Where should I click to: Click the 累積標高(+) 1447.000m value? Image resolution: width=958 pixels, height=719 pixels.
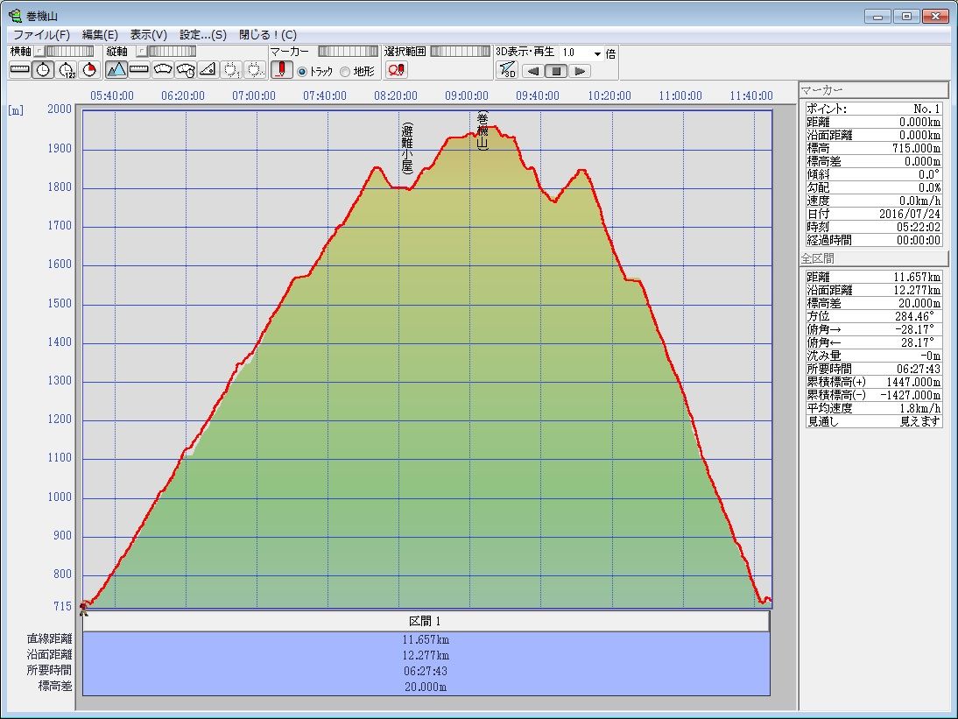pyautogui.click(x=913, y=382)
